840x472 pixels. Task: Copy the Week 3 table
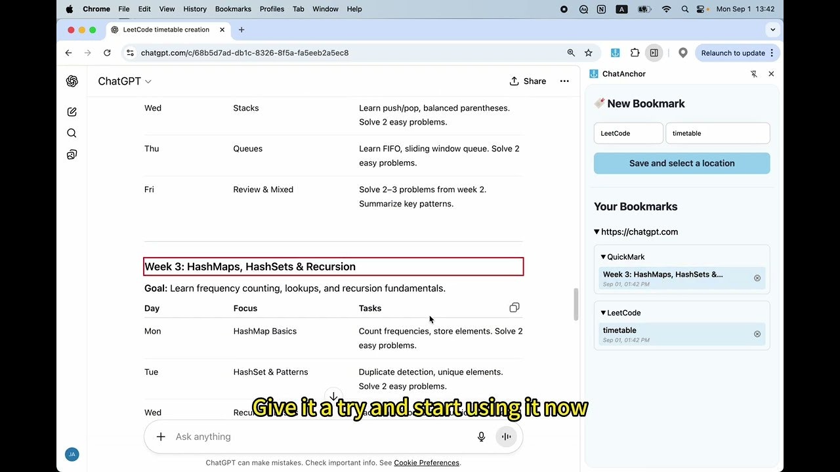(514, 307)
